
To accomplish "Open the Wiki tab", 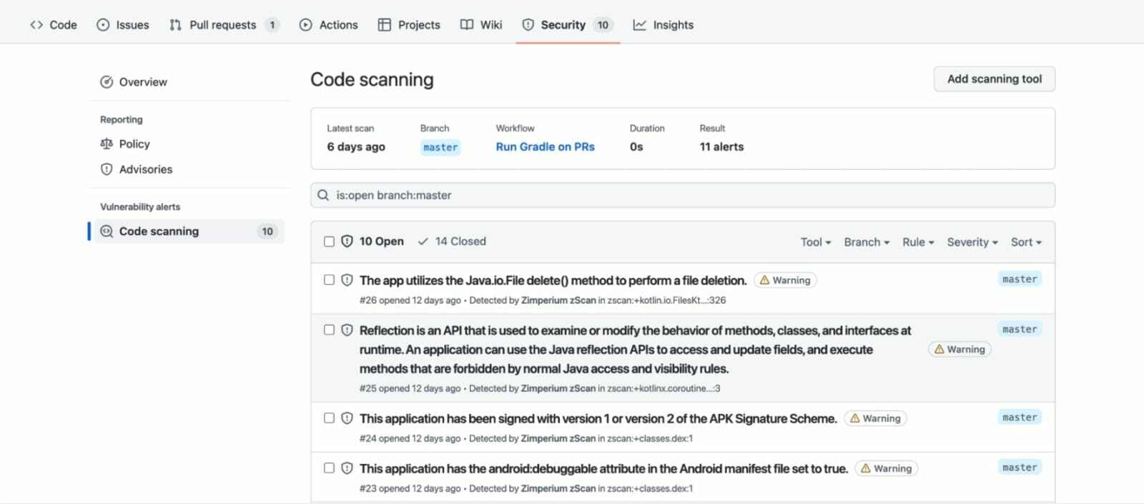I will 481,25.
